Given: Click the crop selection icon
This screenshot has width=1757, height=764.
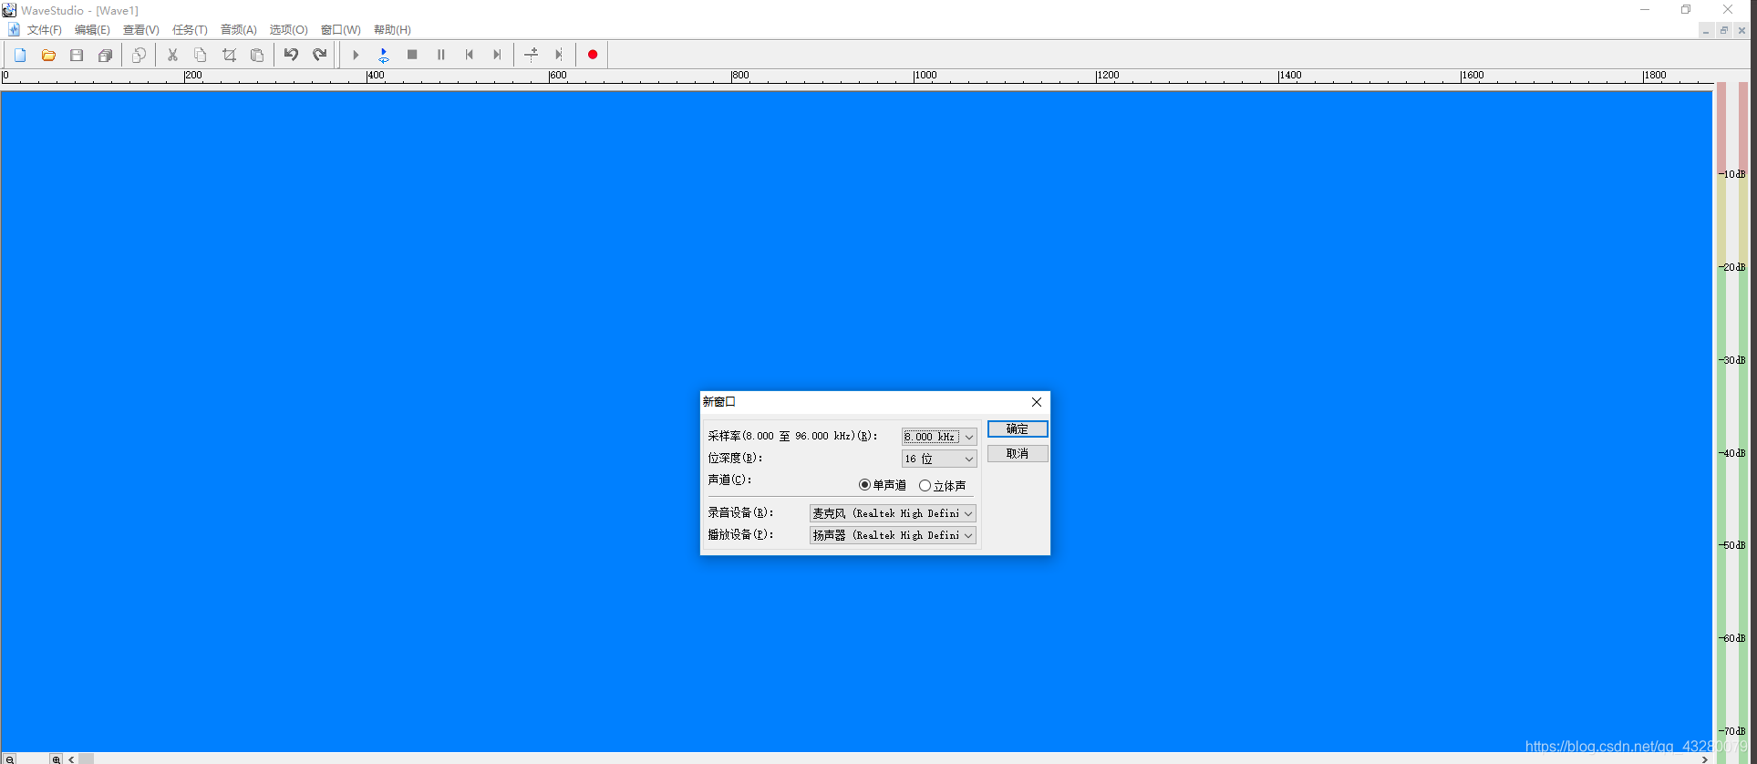Looking at the screenshot, I should (229, 55).
